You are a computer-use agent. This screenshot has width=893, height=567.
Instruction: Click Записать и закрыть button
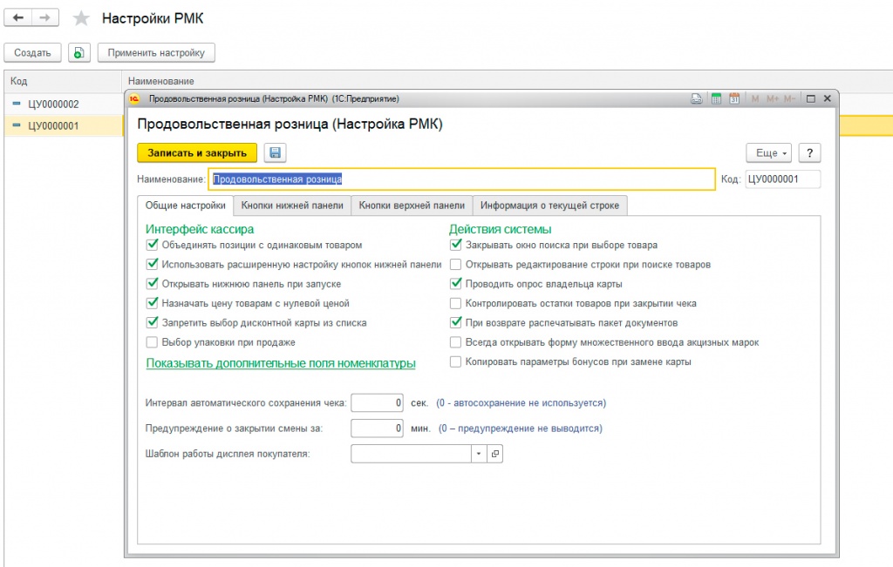pyautogui.click(x=197, y=153)
